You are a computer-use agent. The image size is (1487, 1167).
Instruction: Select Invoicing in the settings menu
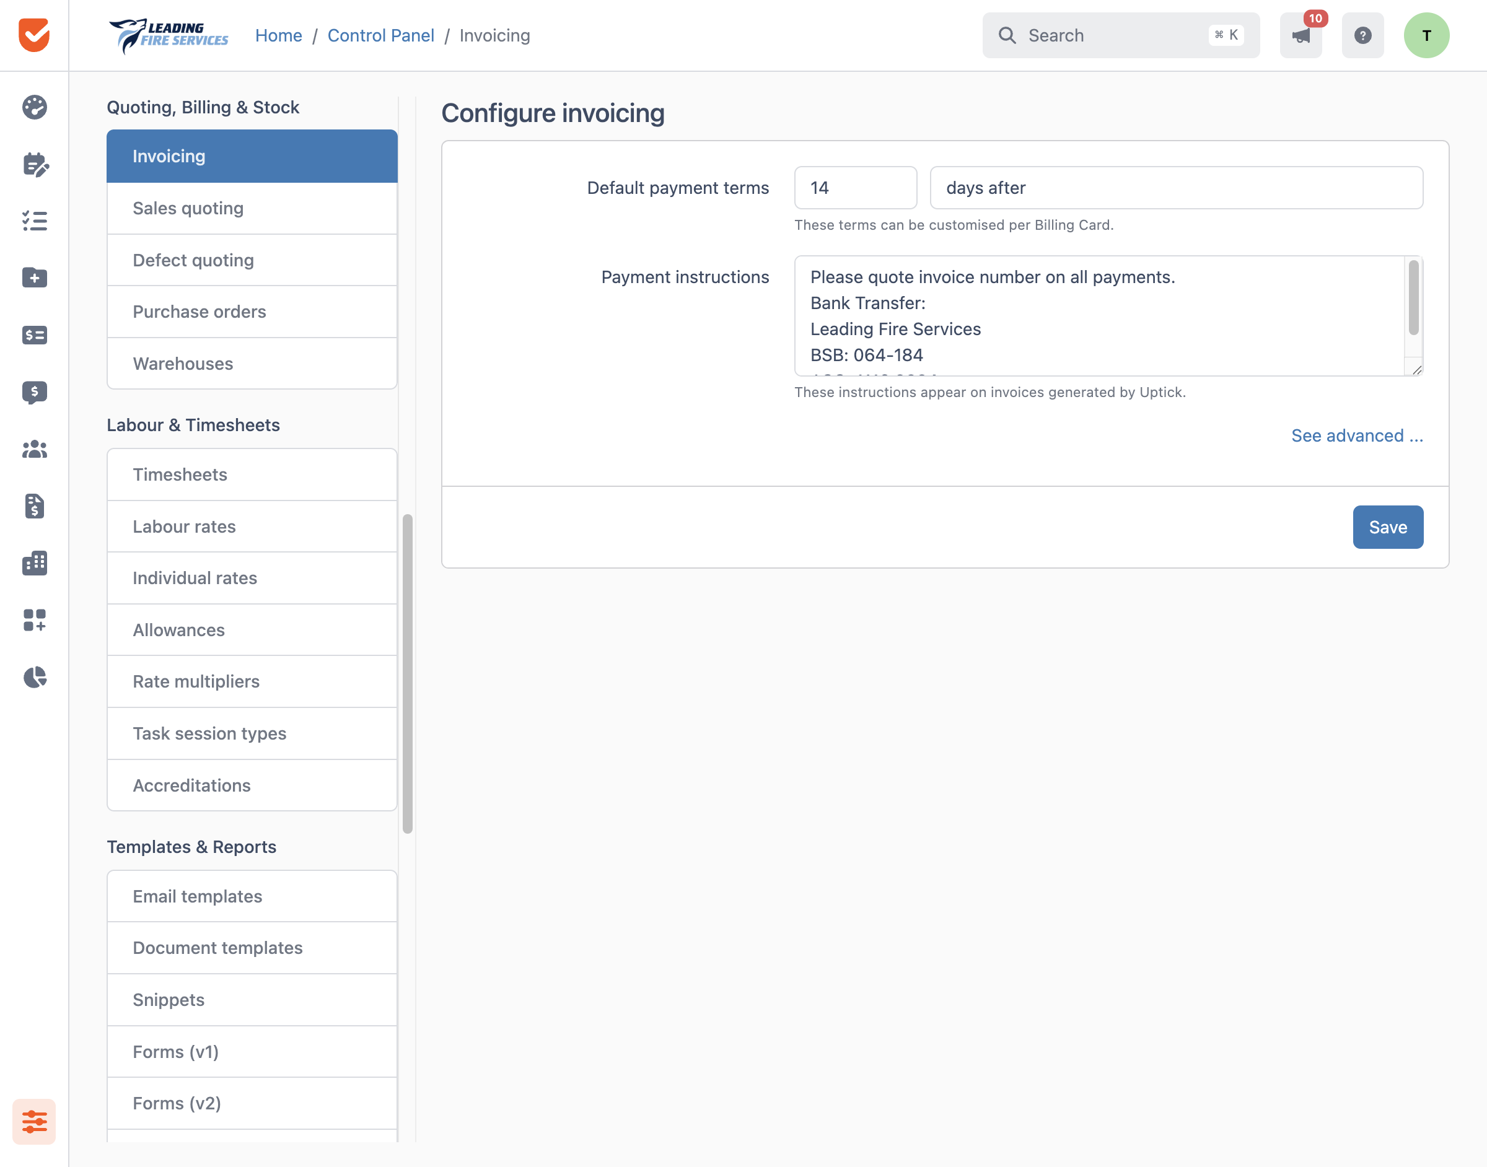point(252,155)
